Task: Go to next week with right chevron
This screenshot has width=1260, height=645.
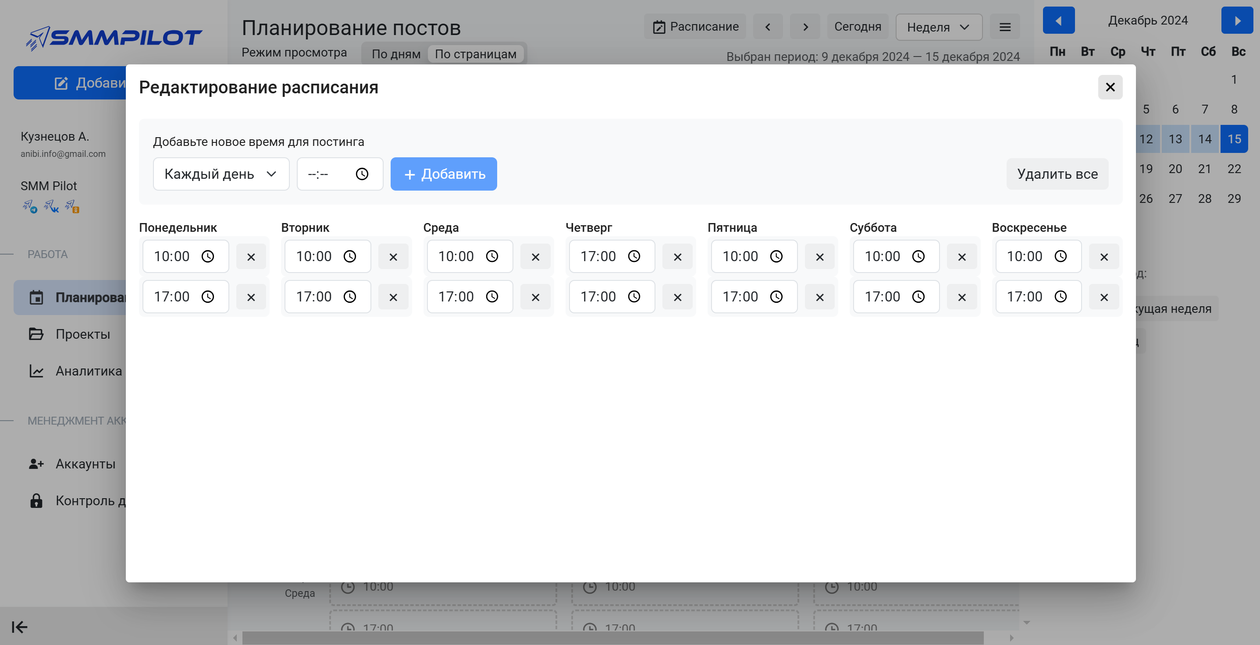Action: click(805, 27)
